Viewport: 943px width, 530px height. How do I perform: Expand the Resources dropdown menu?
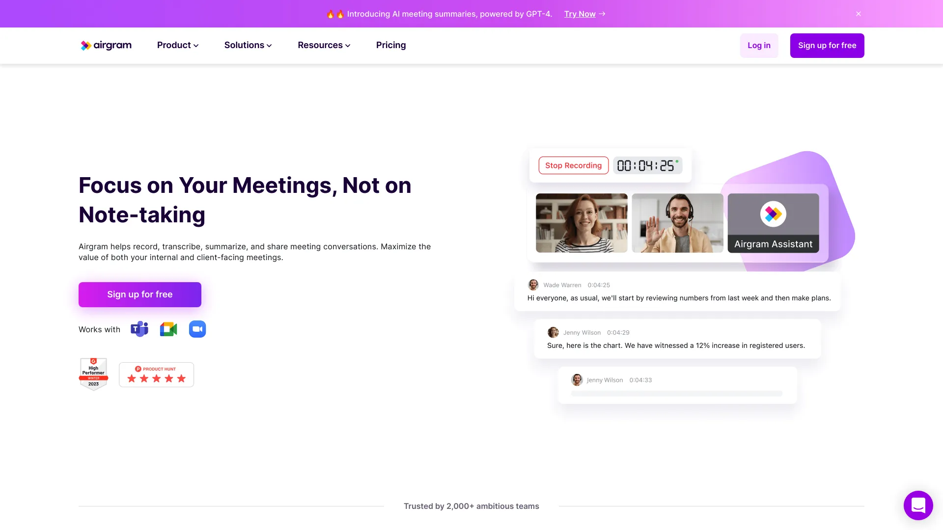pyautogui.click(x=324, y=45)
